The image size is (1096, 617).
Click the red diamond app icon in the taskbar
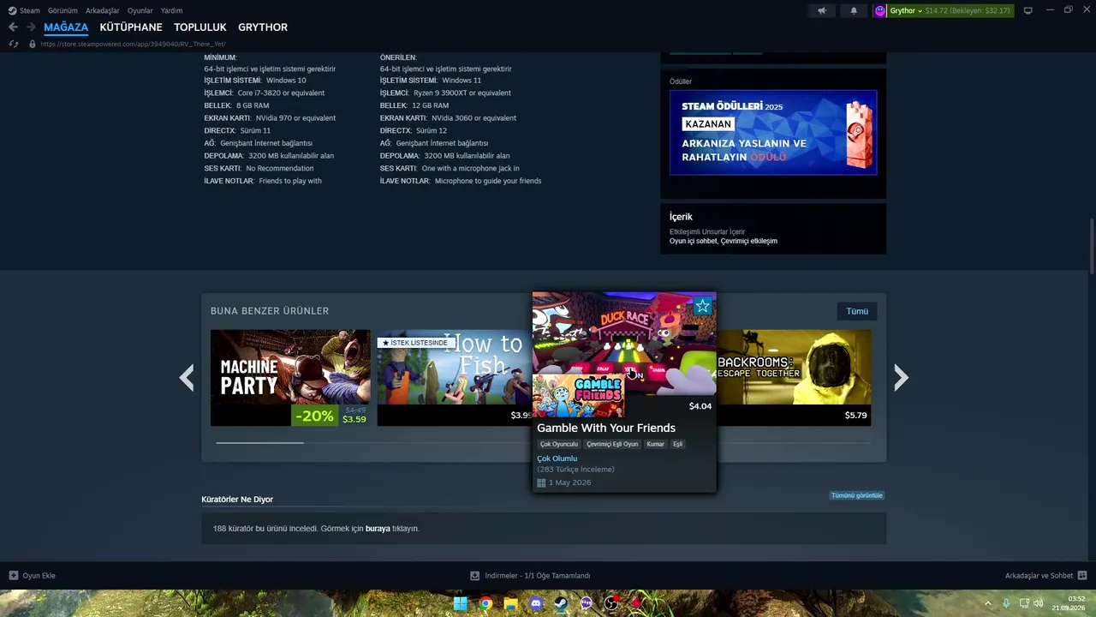pos(636,603)
